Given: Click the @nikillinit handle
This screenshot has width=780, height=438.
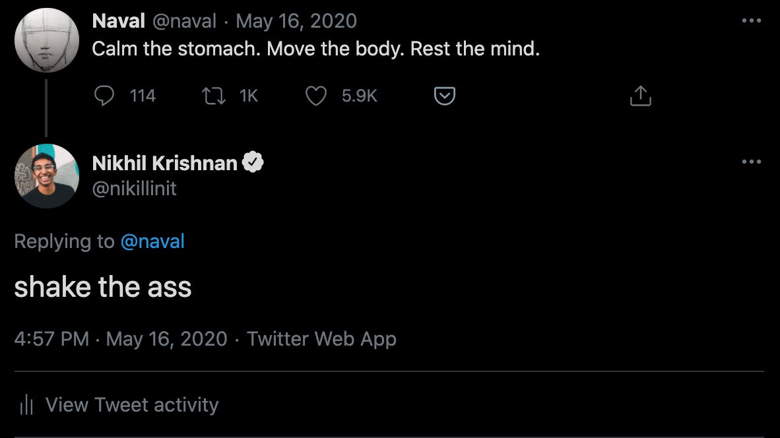Looking at the screenshot, I should click(135, 189).
